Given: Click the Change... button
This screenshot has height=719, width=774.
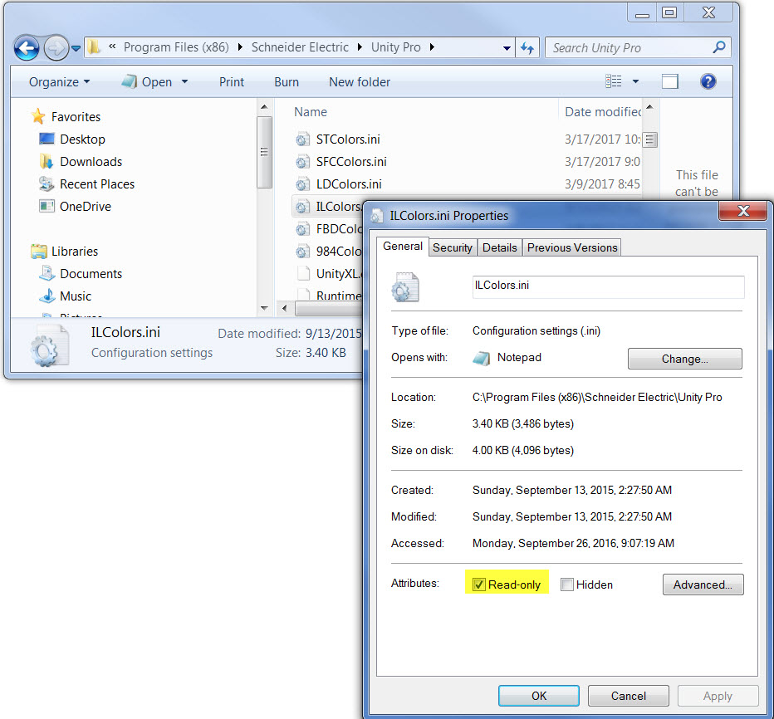Looking at the screenshot, I should click(684, 359).
